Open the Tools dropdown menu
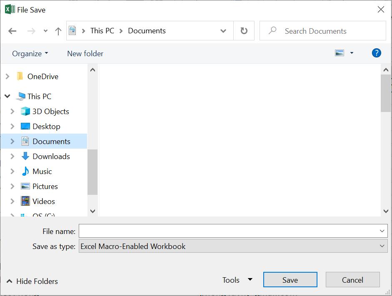392x296 pixels. 237,280
